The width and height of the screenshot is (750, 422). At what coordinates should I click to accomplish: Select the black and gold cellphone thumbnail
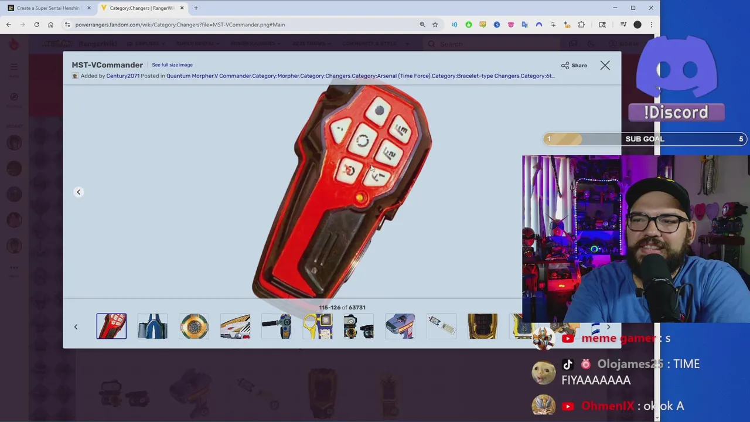point(483,326)
